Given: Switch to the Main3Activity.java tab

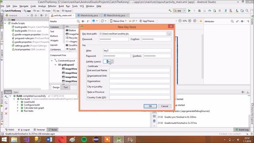Looking at the screenshot, I should 116,15.
